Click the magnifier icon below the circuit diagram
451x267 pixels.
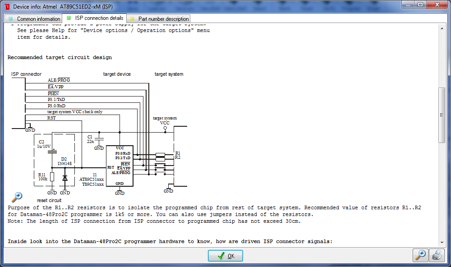(x=17, y=197)
